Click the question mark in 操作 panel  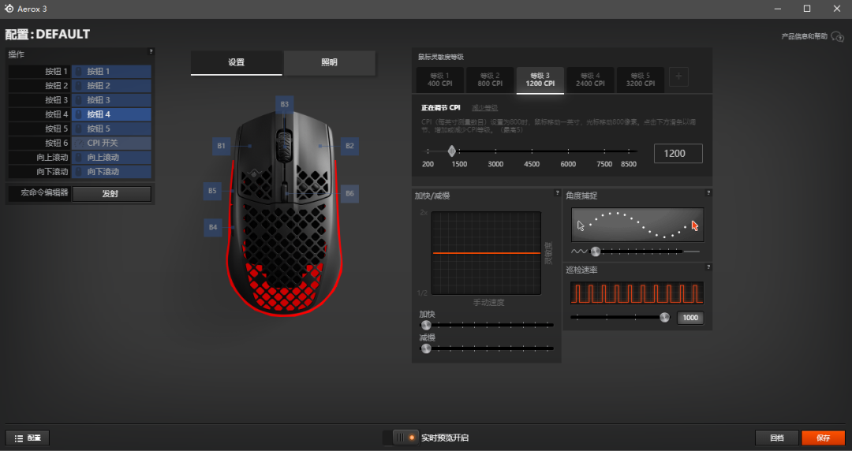[151, 51]
